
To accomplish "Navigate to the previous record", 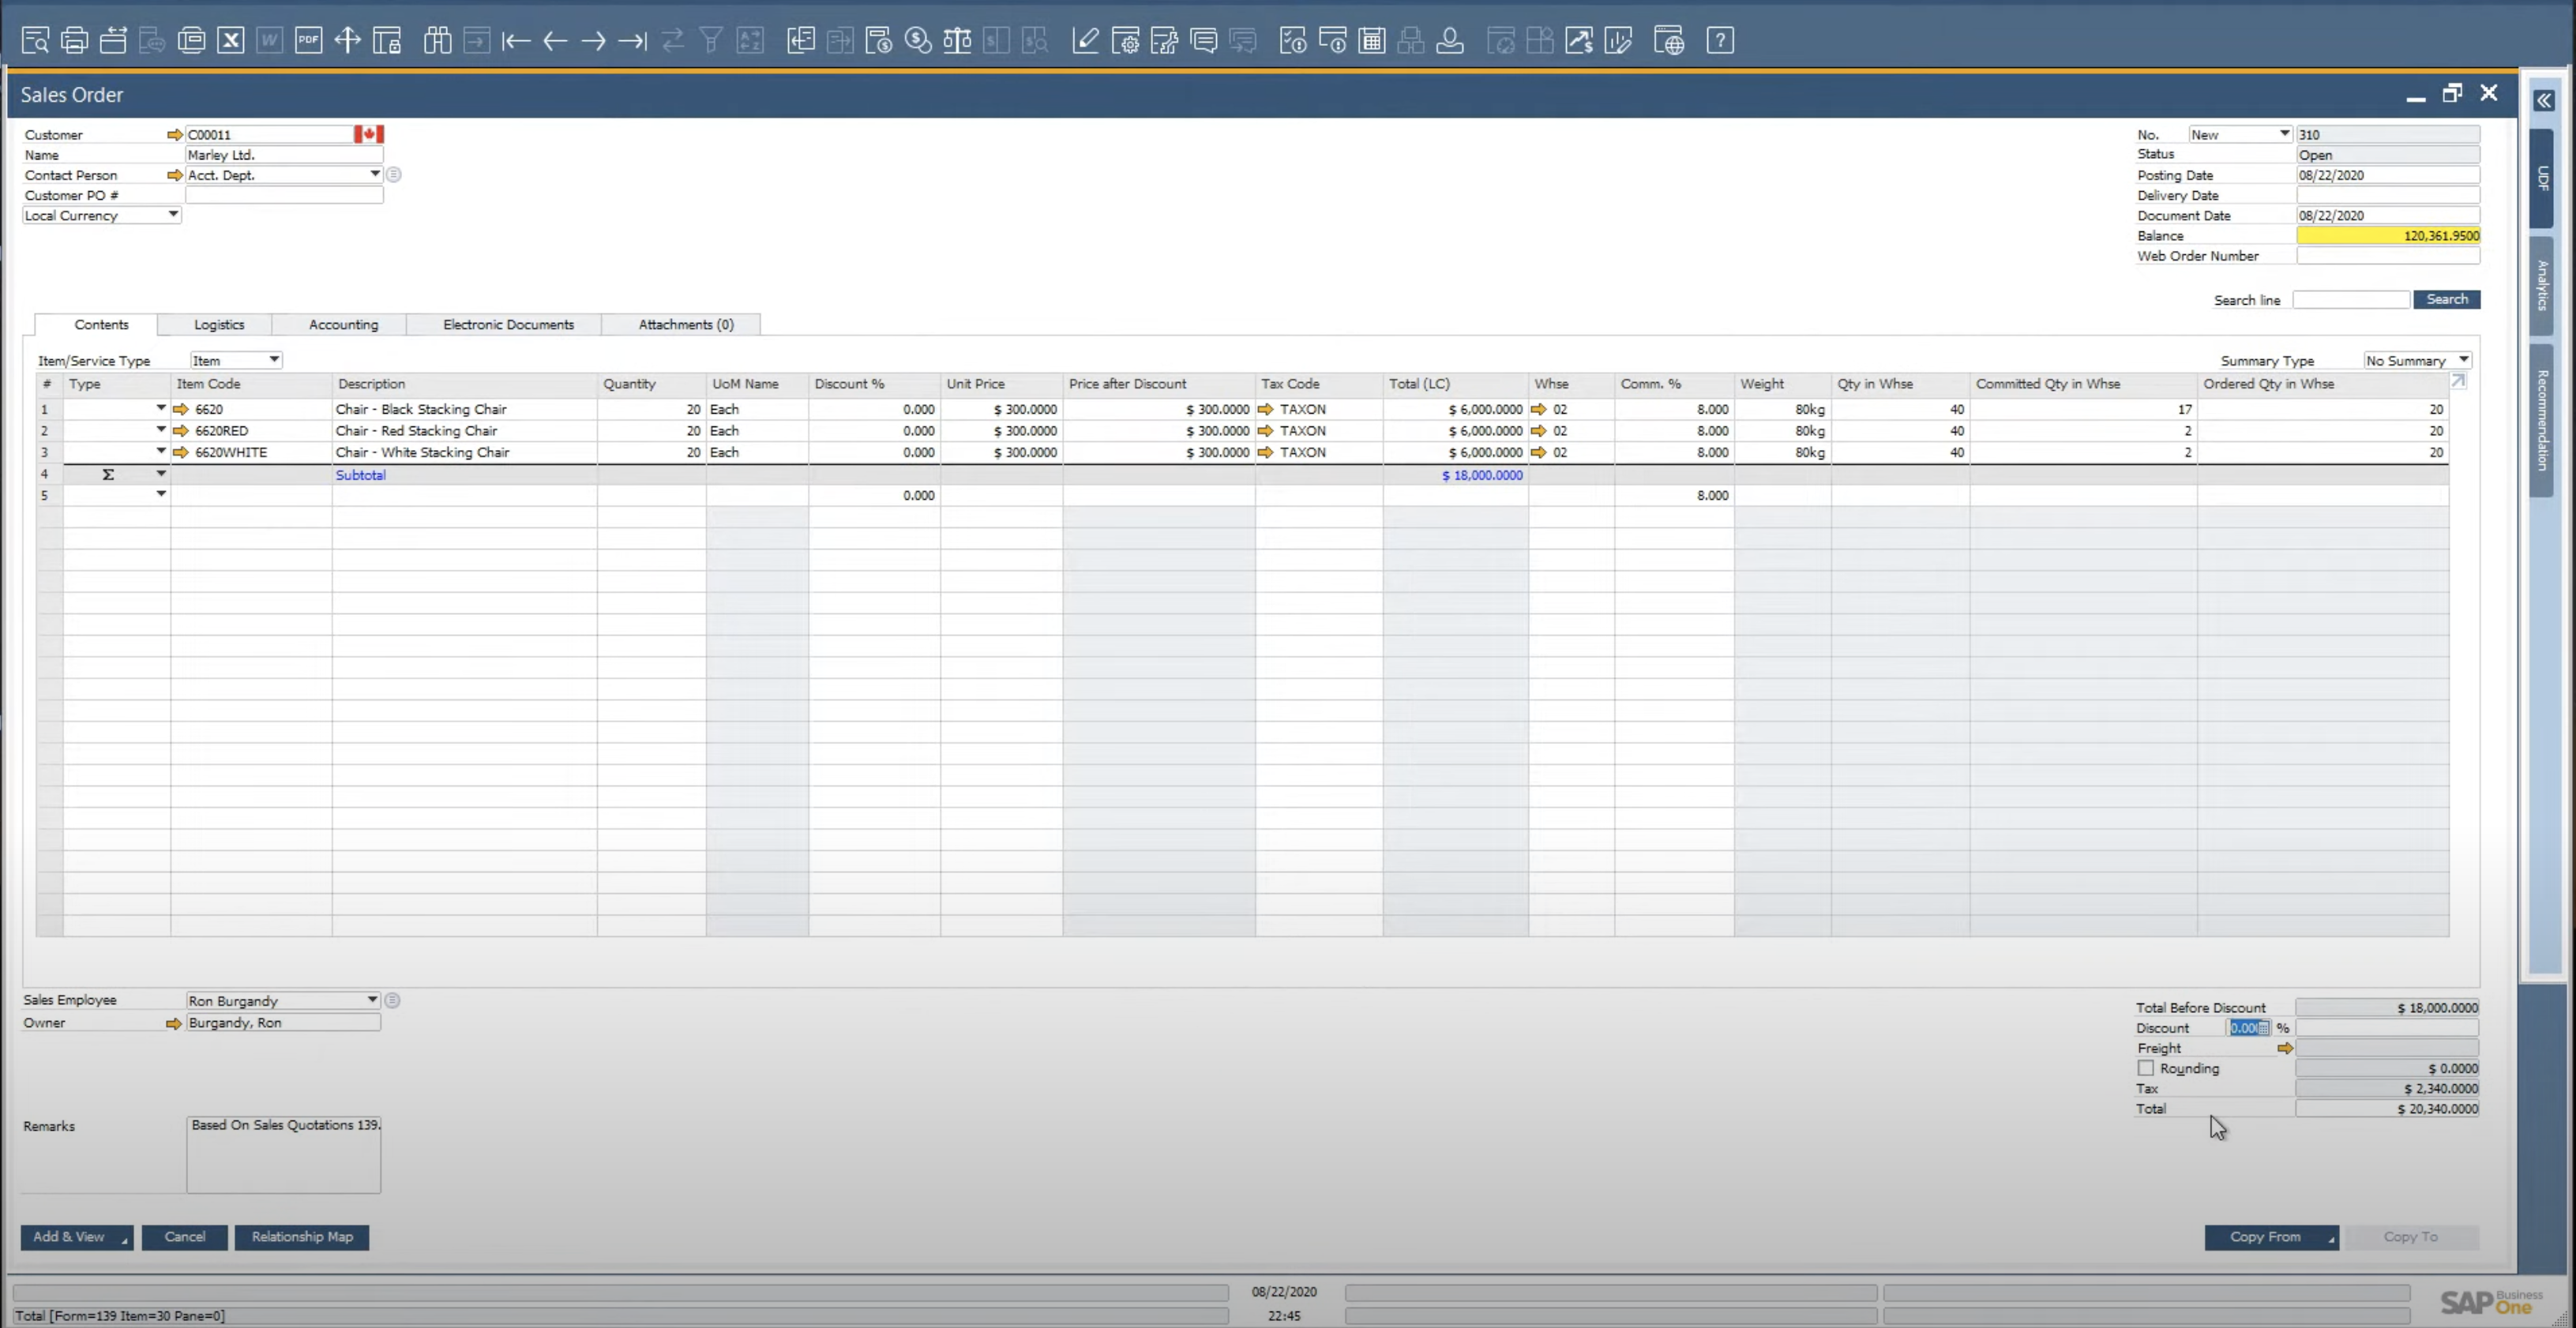I will [x=554, y=40].
